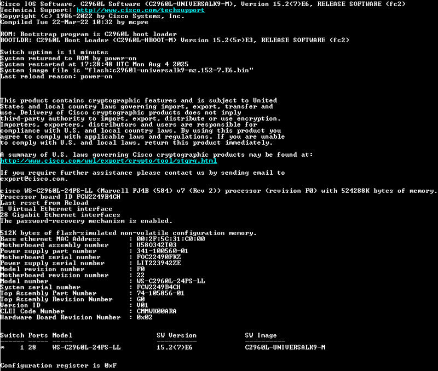Click the export@cisco.com email address text
438x371 pixels.
(34, 179)
